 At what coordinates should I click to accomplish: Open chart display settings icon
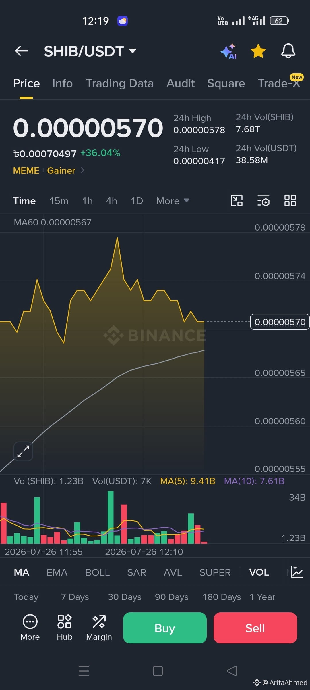click(263, 200)
